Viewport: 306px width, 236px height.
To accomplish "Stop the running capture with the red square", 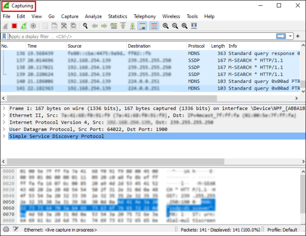I will [14, 26].
